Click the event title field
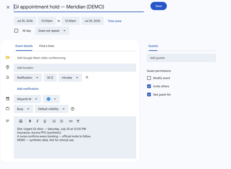The width and height of the screenshot is (231, 169). (x=79, y=7)
